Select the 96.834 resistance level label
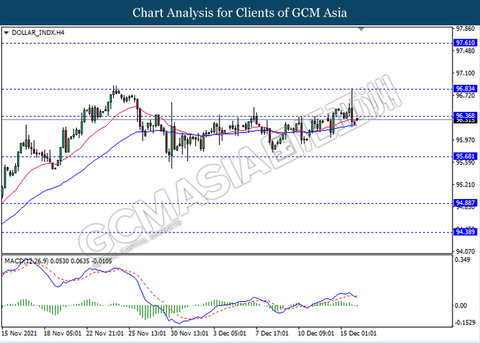The width and height of the screenshot is (480, 343). click(x=466, y=89)
